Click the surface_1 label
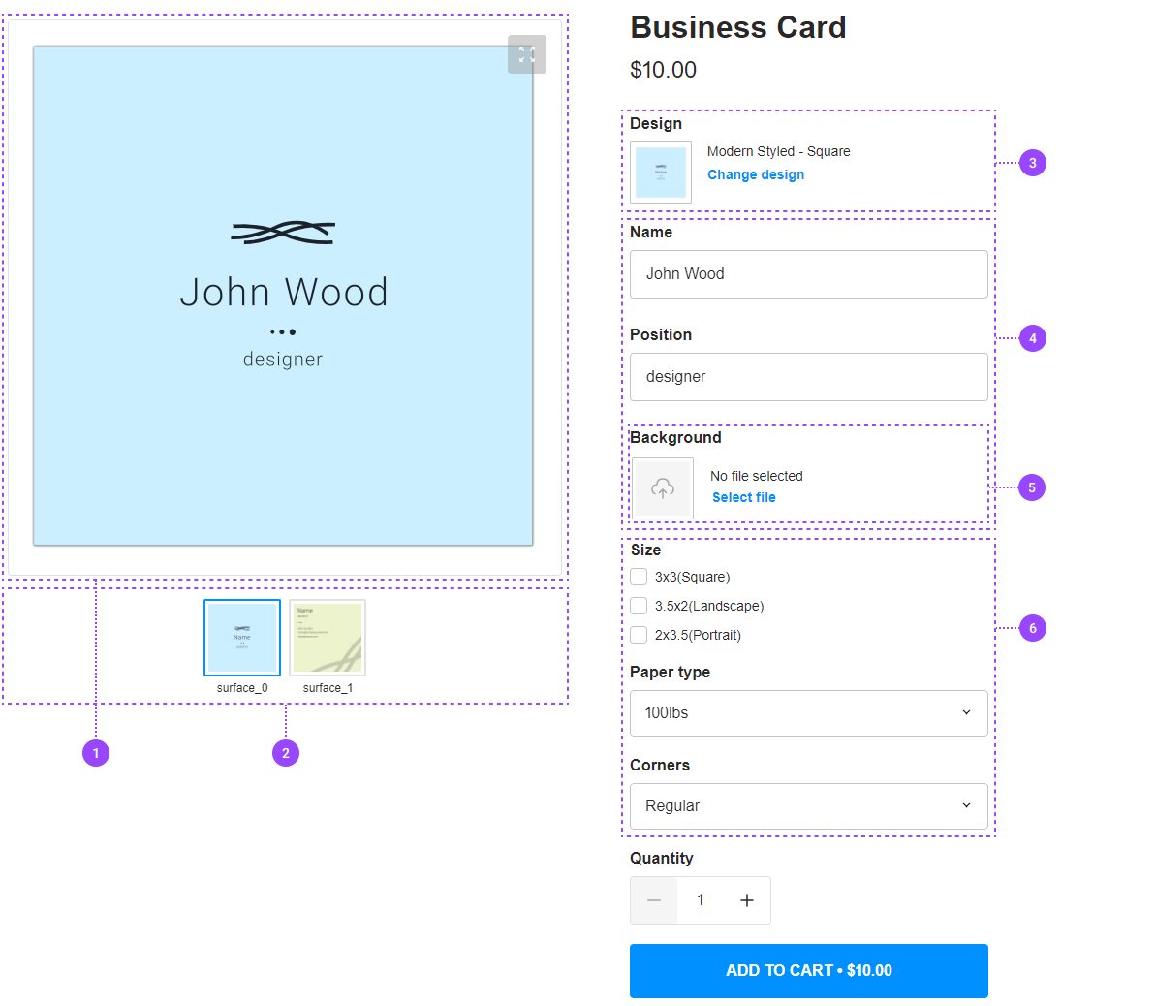Screen dimensions: 1155x1006 point(328,687)
